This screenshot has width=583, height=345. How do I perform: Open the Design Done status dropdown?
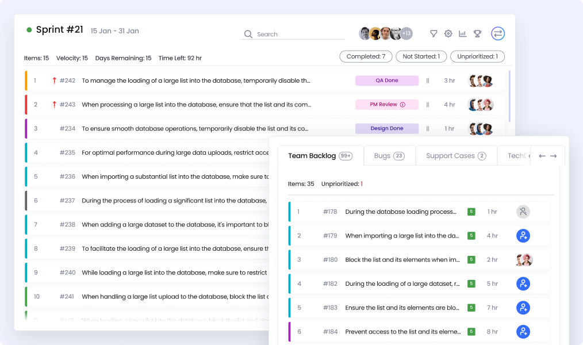(387, 129)
